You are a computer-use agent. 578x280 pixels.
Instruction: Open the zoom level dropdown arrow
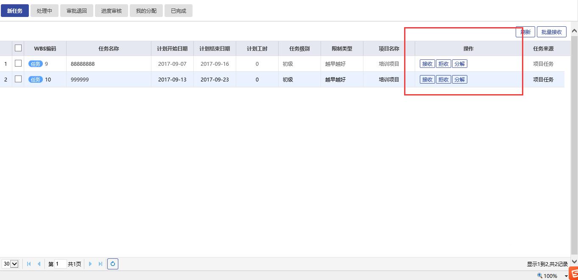tap(566, 276)
